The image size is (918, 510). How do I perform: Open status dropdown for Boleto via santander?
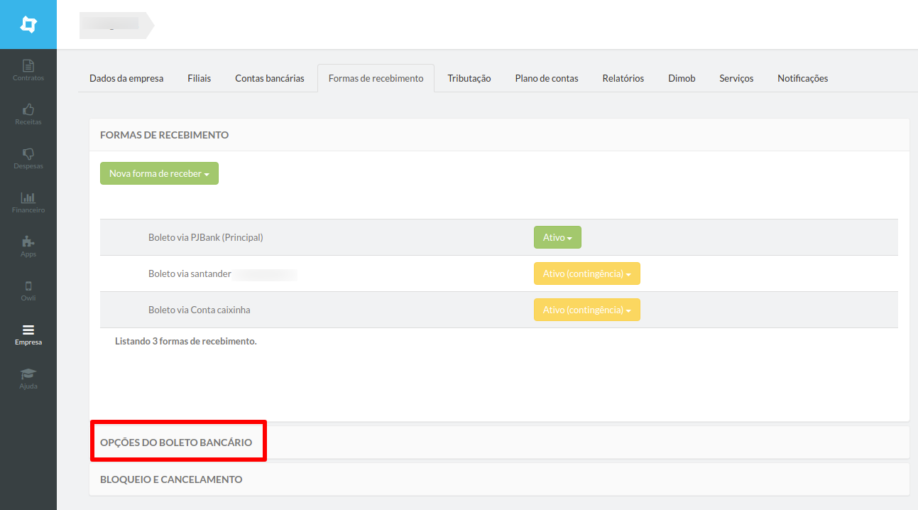click(x=587, y=273)
